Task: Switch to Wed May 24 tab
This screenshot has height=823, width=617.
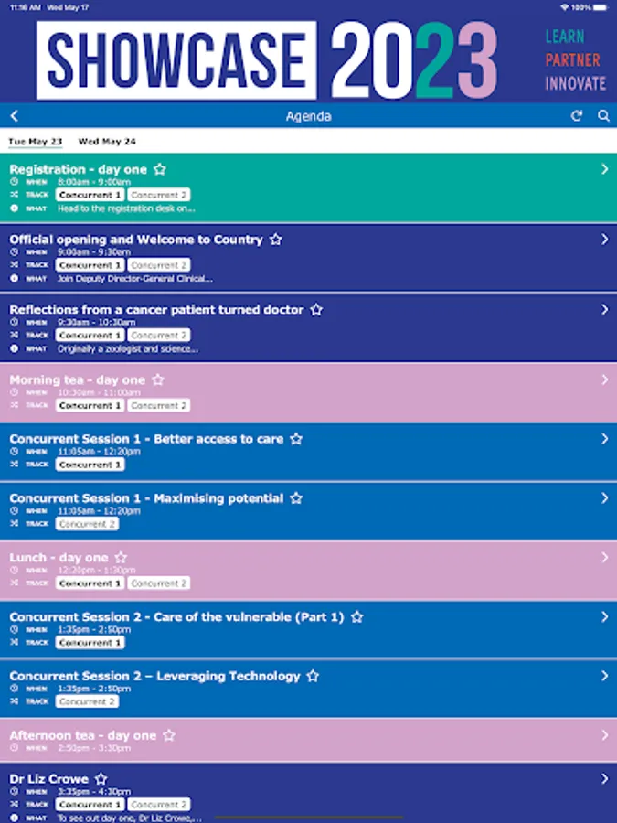Action: coord(107,141)
